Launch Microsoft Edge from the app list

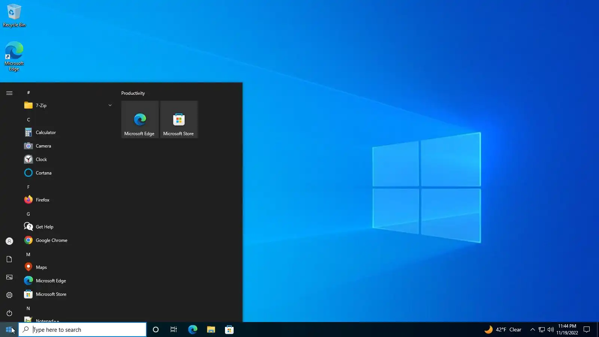tap(68, 281)
